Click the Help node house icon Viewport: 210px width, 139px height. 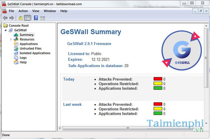16,62
